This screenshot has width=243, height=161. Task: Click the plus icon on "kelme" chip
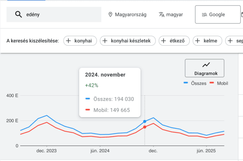(198, 41)
